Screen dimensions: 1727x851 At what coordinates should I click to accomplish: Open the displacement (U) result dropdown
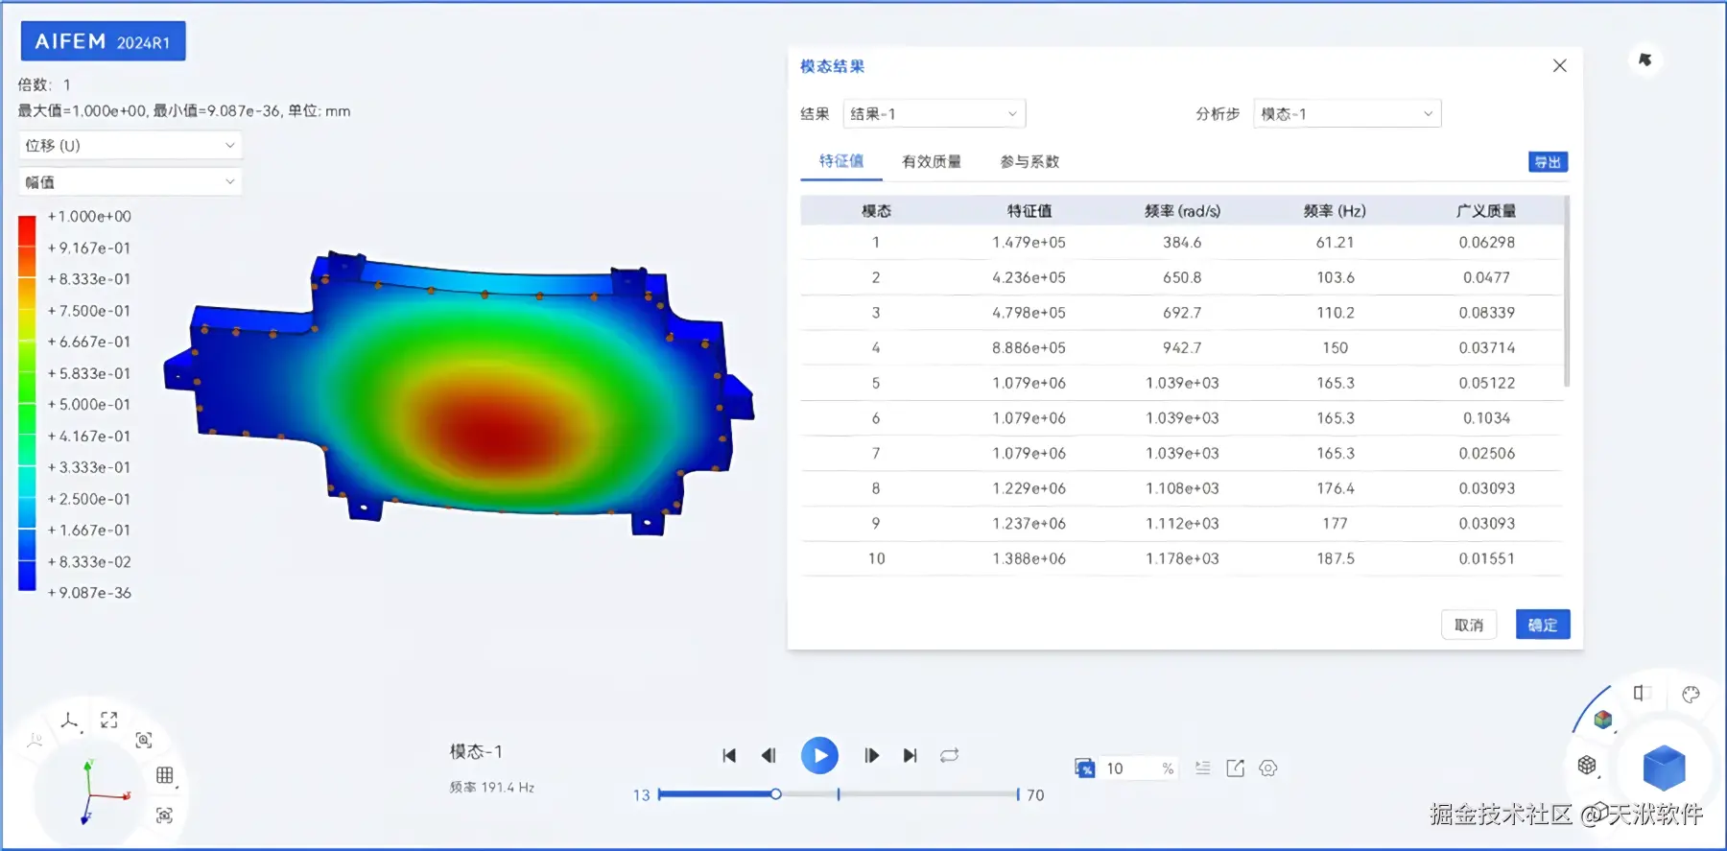click(x=130, y=146)
